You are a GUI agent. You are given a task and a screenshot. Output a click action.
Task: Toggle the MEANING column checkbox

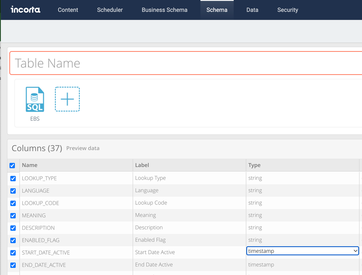coord(13,216)
